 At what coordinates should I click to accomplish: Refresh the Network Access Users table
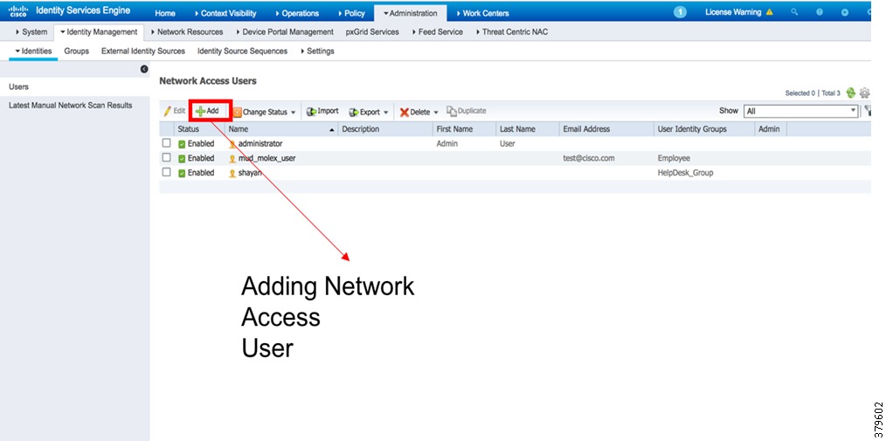(851, 93)
